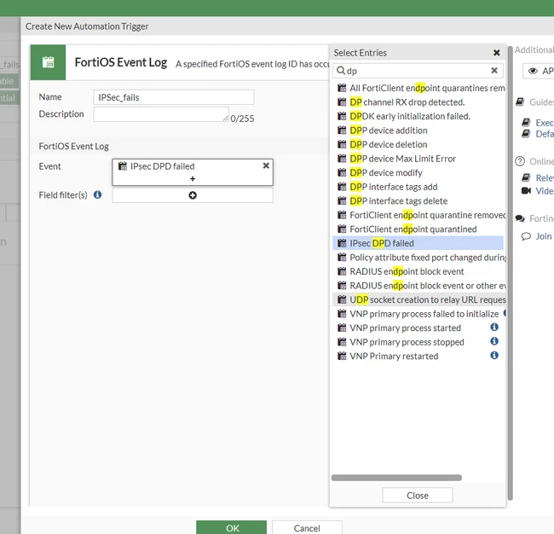The width and height of the screenshot is (554, 534).
Task: Add a new field filter
Action: pyautogui.click(x=193, y=195)
